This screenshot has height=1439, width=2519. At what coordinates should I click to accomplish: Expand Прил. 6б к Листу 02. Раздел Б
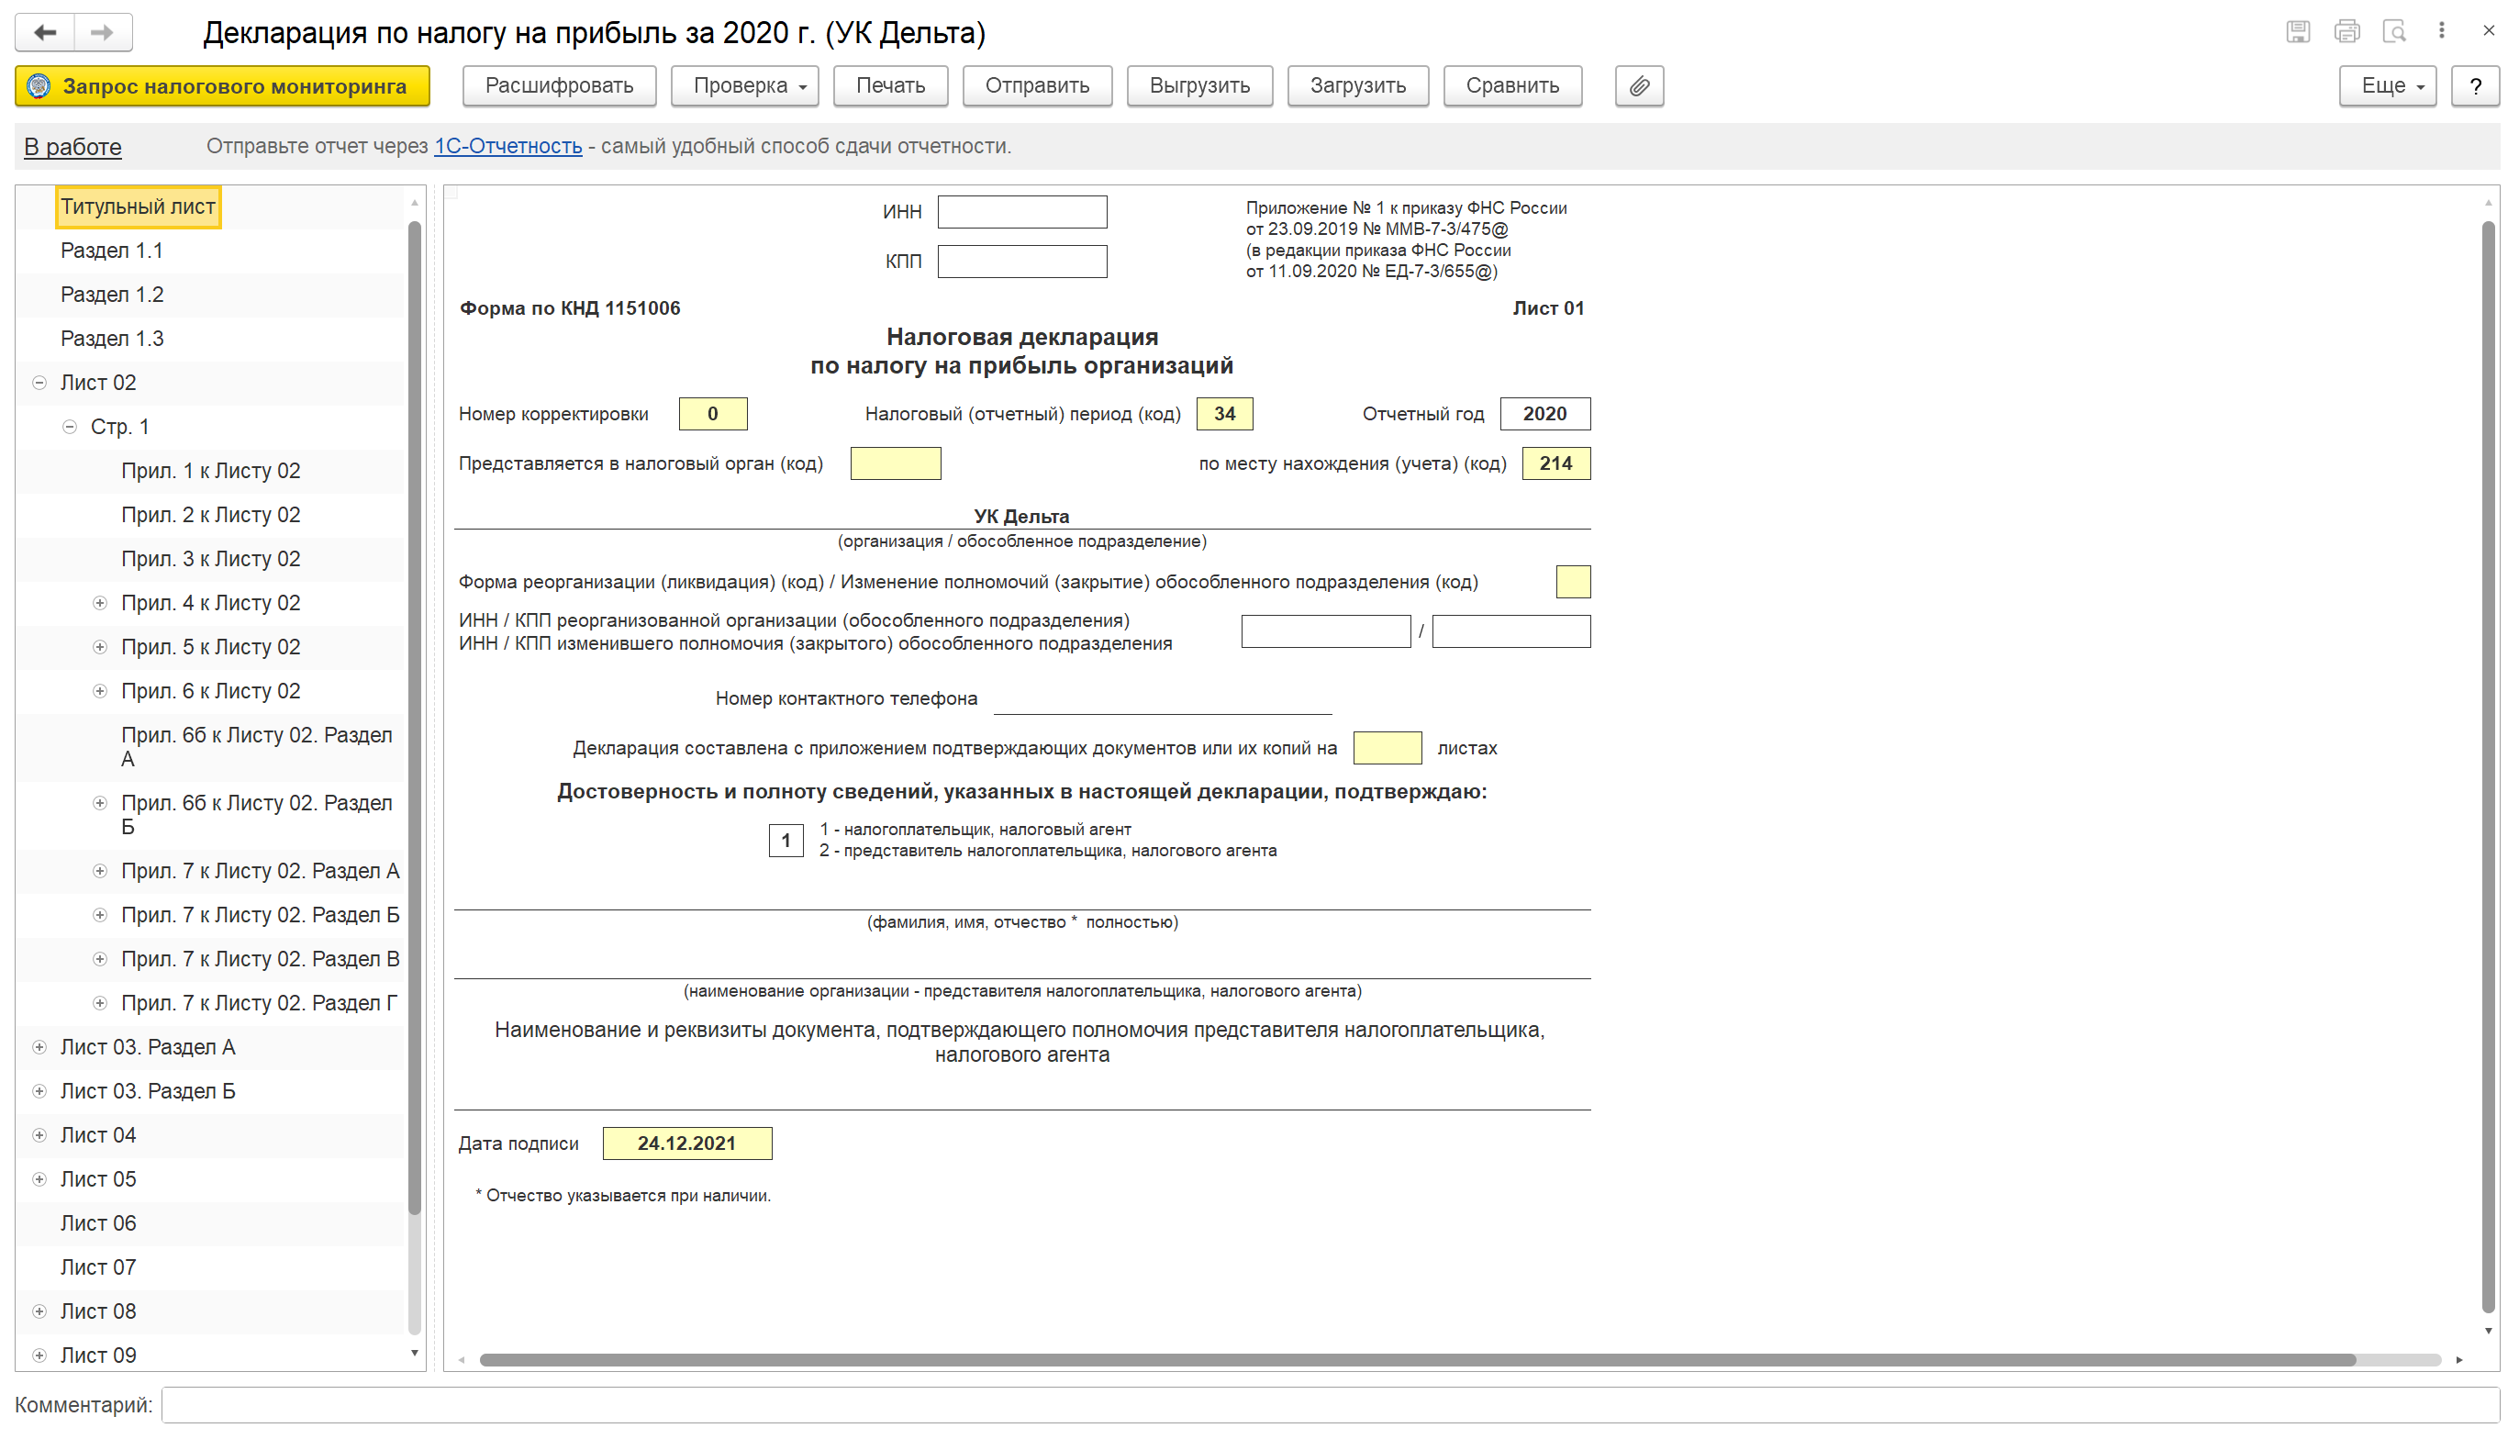(x=100, y=804)
